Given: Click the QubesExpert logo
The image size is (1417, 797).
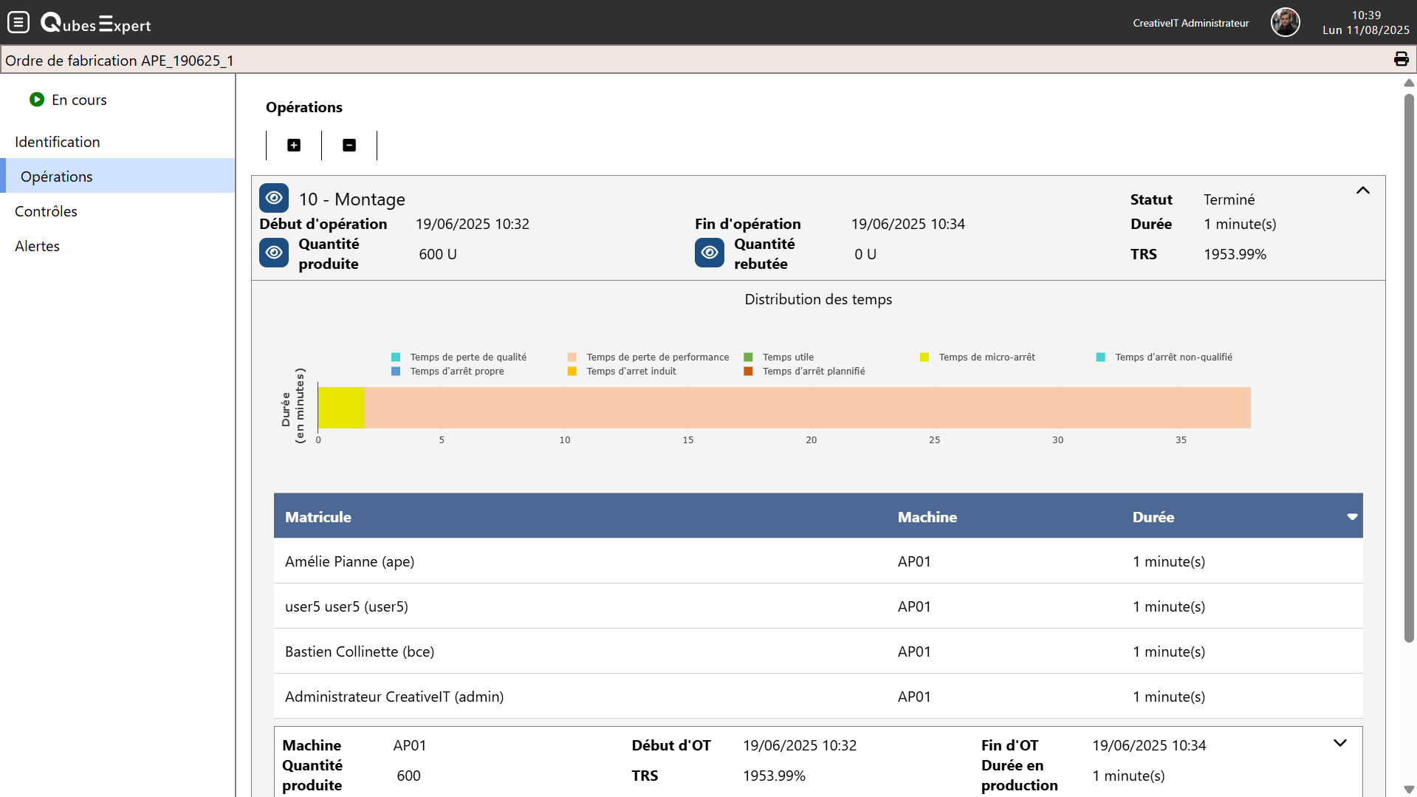Looking at the screenshot, I should point(96,24).
